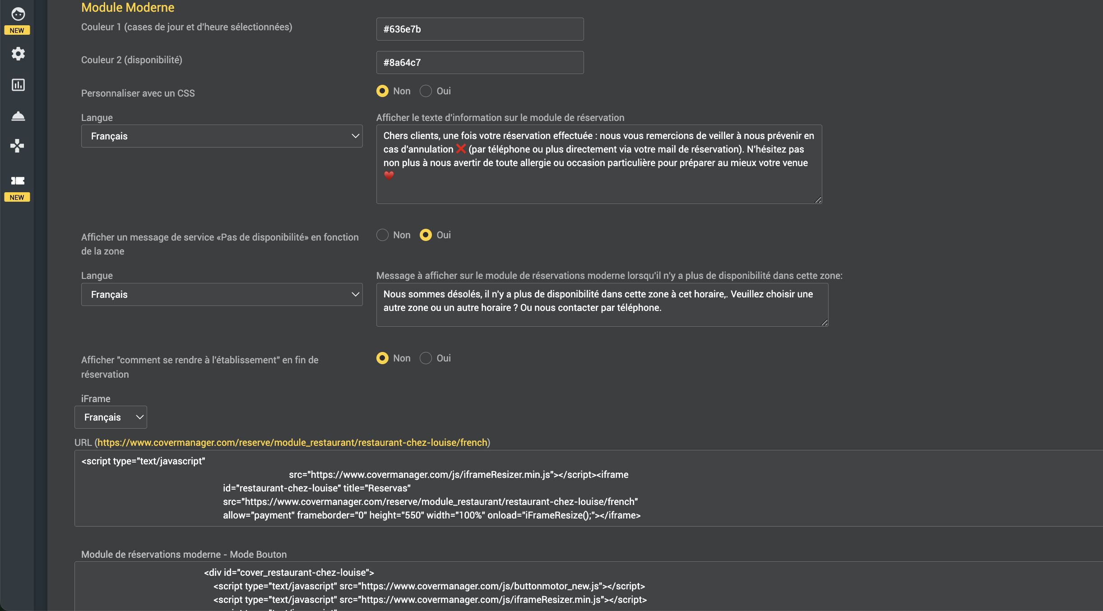Select Oui for Personnaliser avec un CSS
Image resolution: width=1103 pixels, height=611 pixels.
[x=426, y=91]
